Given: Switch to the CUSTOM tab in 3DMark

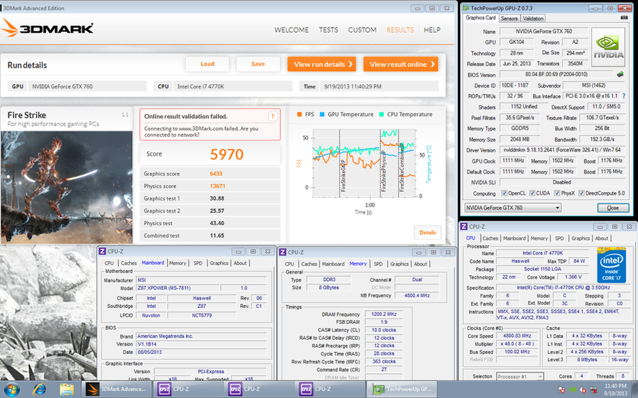Looking at the screenshot, I should point(362,30).
